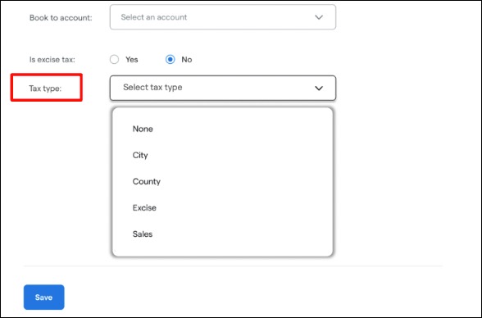Open the 'Select an account' dropdown
The width and height of the screenshot is (482, 318).
click(223, 17)
